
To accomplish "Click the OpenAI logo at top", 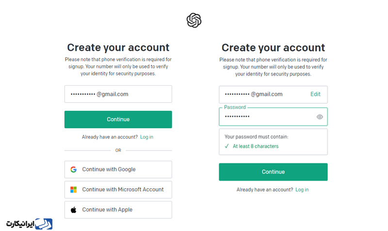I will tap(194, 20).
